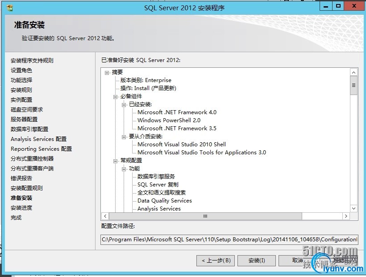366x277 pixels.
Task: Click the 取消 cancel button
Action: pos(298,260)
